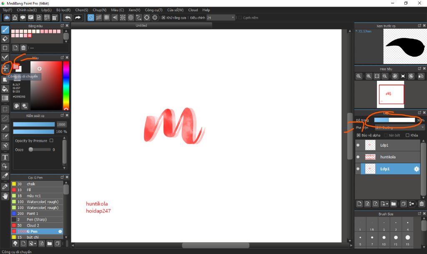Enable the radial snap icon
427x254 pixels.
point(123,17)
